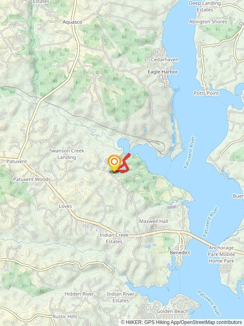Click the Potts Point label
The width and height of the screenshot is (244, 326).
click(x=206, y=93)
